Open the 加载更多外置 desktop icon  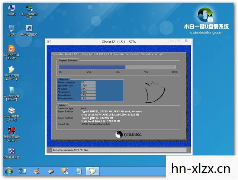pos(12,153)
